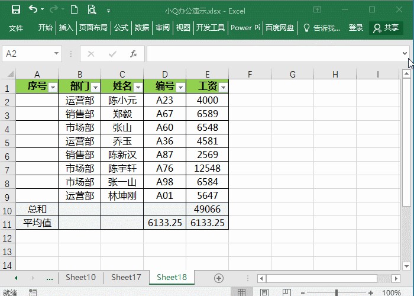Switch to Page Break Preview view
The image size is (414, 296).
[288, 292]
